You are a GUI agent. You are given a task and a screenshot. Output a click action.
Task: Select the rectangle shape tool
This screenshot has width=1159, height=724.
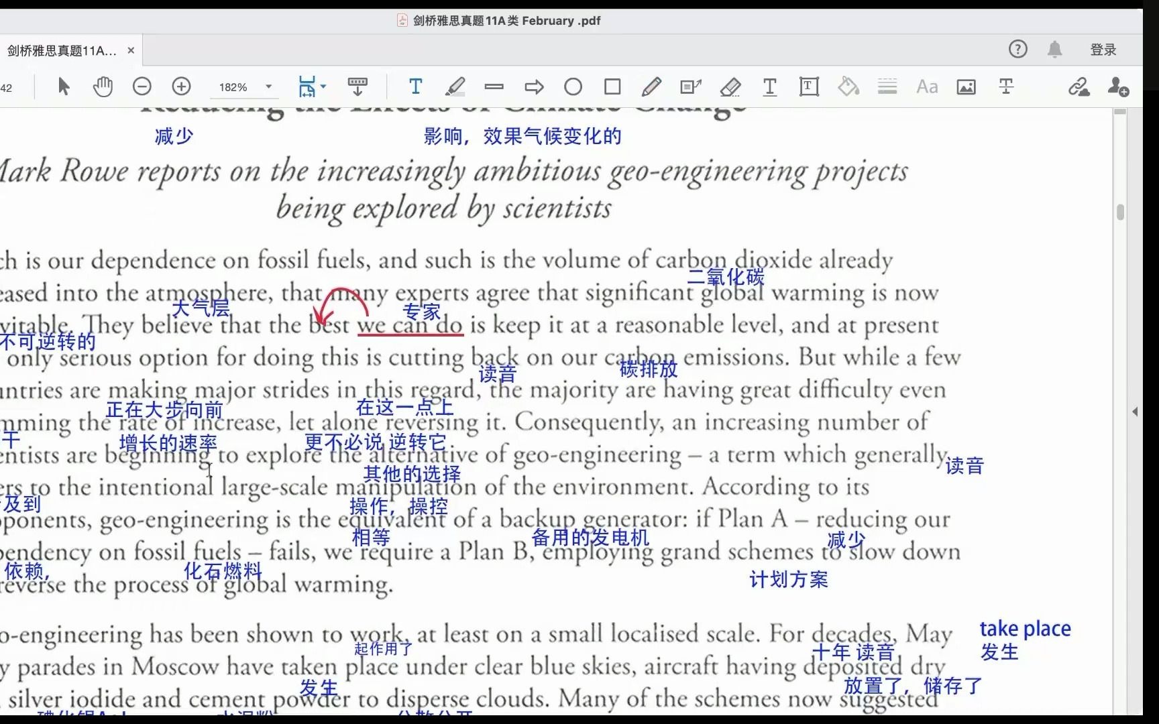[x=612, y=86]
